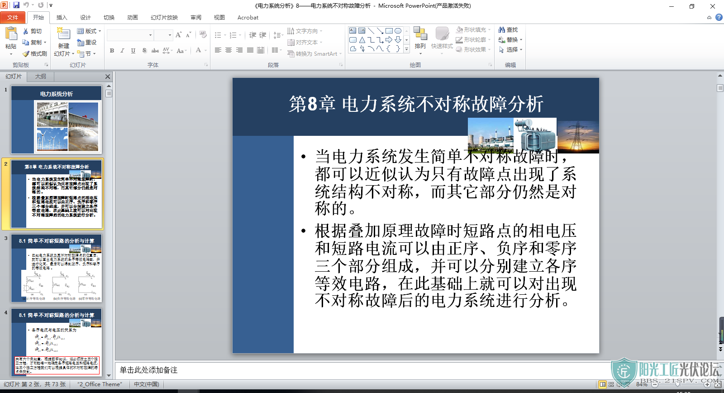The height and width of the screenshot is (393, 724).
Task: Click the Find (查找) binoculars icon
Action: click(x=502, y=30)
